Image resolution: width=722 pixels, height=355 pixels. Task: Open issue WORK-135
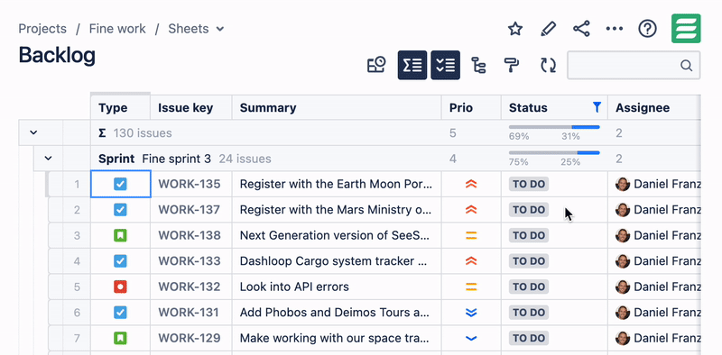(190, 185)
